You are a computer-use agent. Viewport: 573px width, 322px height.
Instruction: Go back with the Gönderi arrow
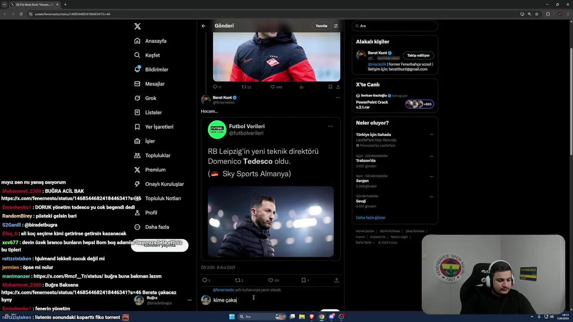coord(203,26)
